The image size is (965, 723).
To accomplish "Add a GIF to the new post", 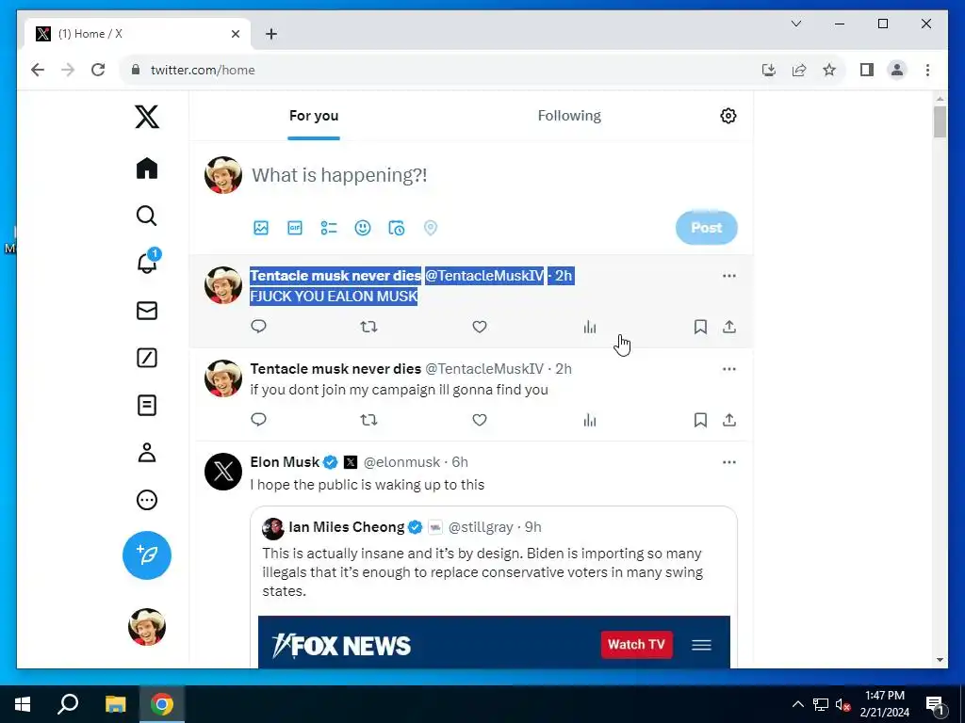I will 295,228.
